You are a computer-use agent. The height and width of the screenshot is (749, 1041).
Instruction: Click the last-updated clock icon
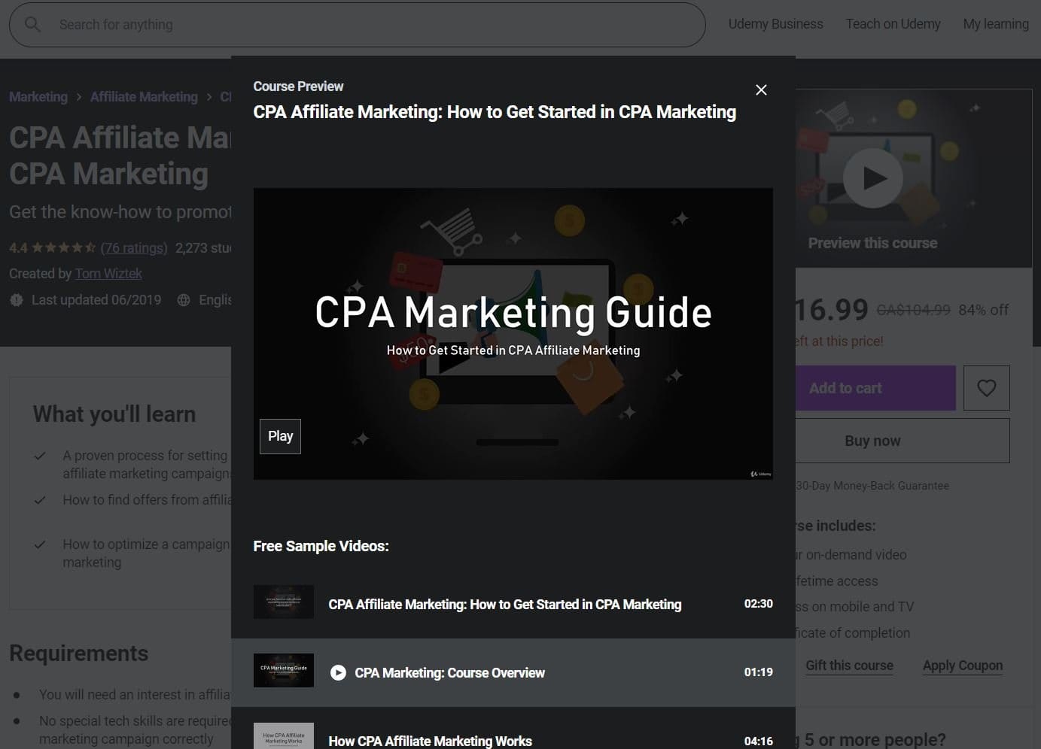click(x=17, y=299)
